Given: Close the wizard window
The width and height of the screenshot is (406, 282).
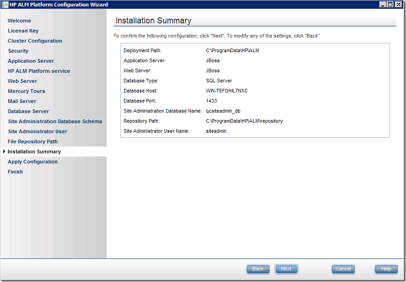Looking at the screenshot, I should click(x=399, y=5).
